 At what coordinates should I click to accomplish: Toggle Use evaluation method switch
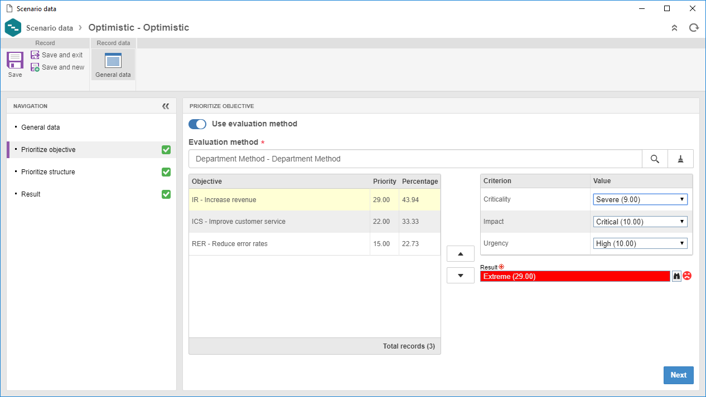[197, 124]
